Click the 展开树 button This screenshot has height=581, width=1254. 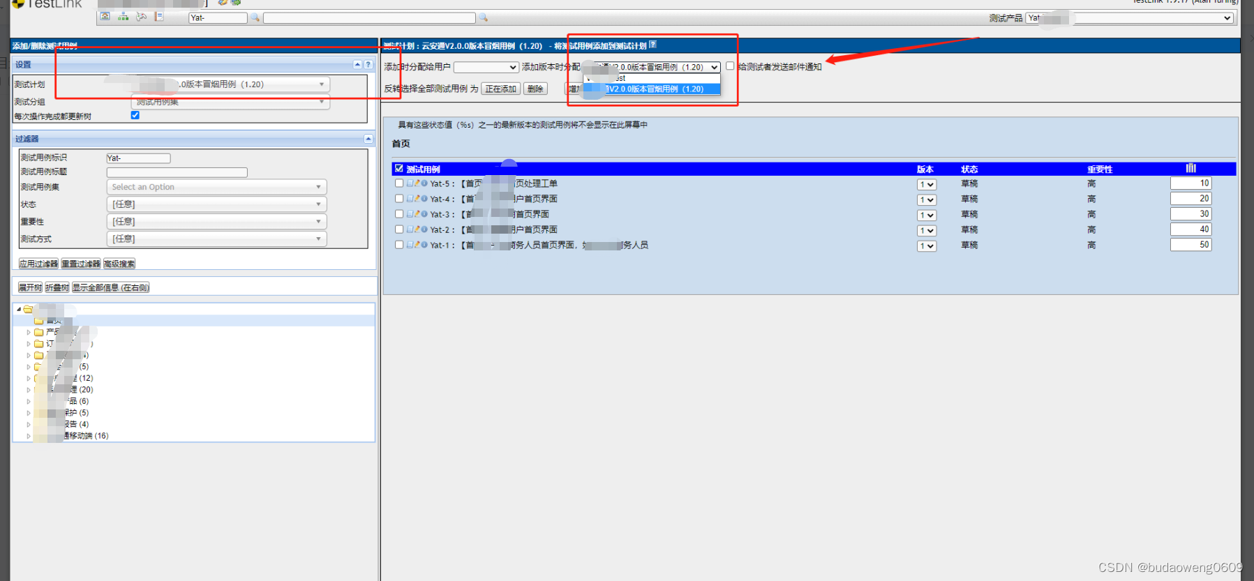tap(30, 287)
